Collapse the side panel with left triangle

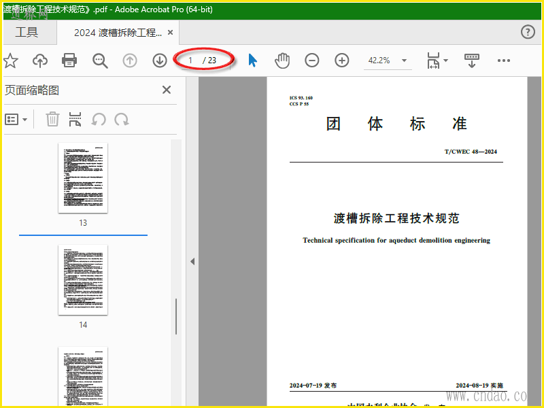[192, 261]
